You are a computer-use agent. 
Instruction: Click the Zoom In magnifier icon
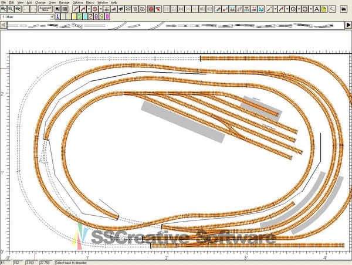click(x=4, y=9)
